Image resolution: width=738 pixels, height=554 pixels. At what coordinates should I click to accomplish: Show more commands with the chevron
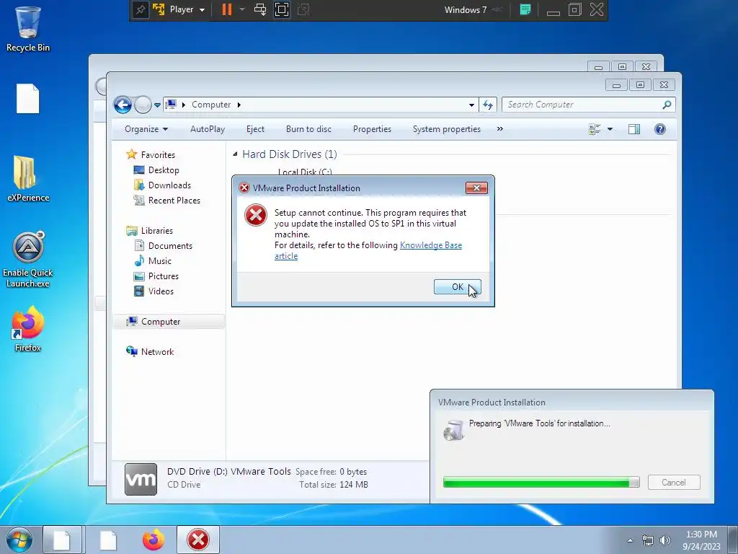(x=500, y=129)
